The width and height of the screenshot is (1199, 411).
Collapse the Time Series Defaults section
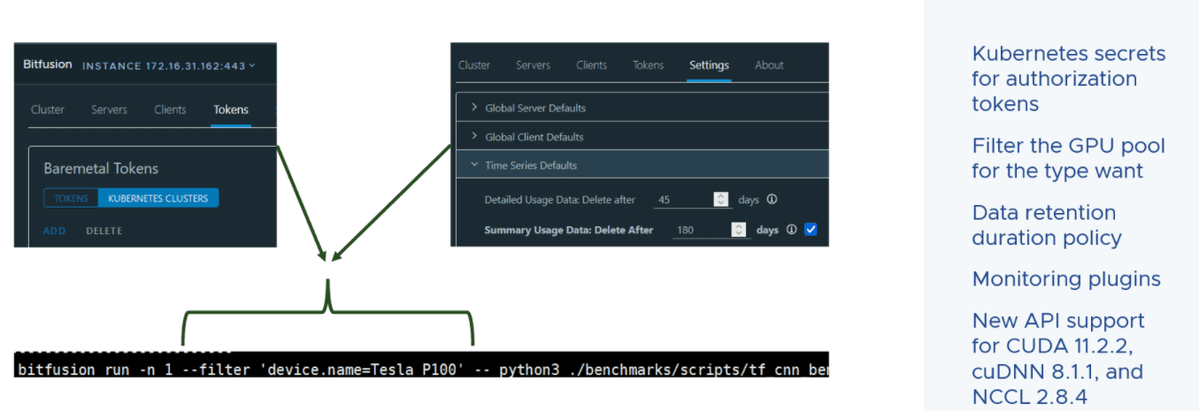642,165
